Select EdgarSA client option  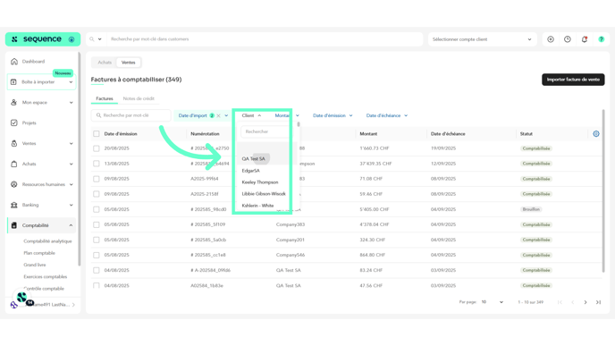coord(250,171)
